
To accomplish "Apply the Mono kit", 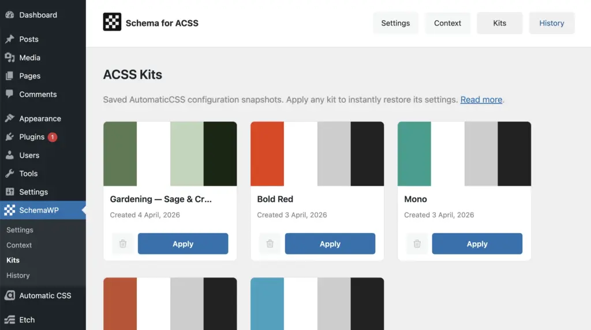I will (x=477, y=243).
